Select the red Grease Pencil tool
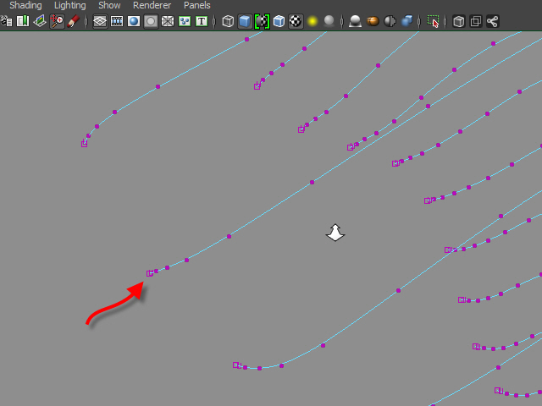 click(74, 21)
